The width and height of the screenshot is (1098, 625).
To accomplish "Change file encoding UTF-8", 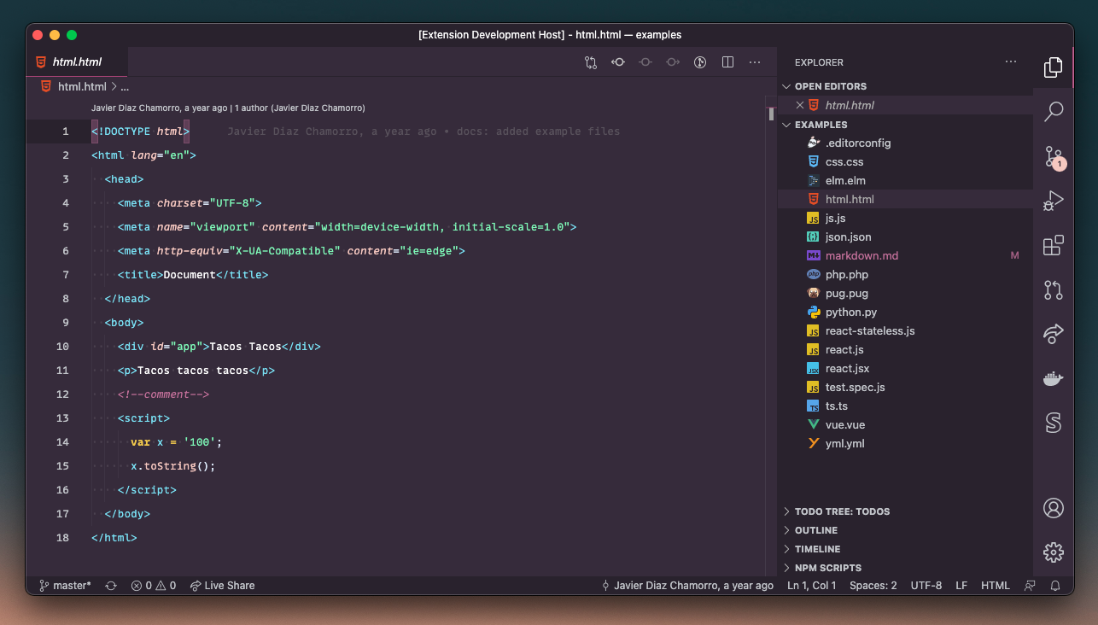I will point(926,586).
